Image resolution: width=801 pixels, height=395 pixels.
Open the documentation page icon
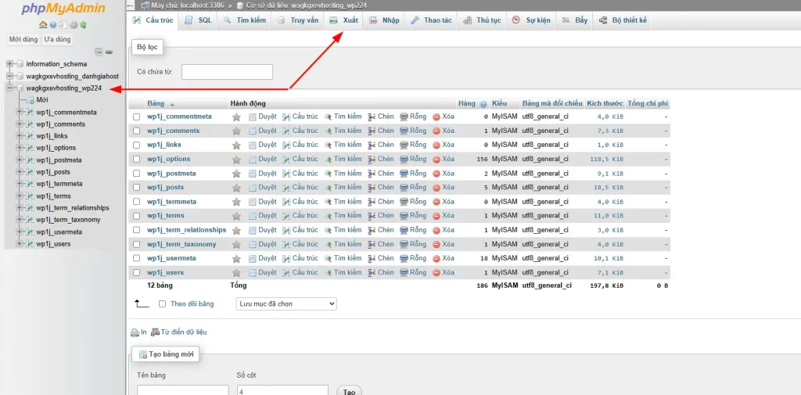(x=63, y=24)
